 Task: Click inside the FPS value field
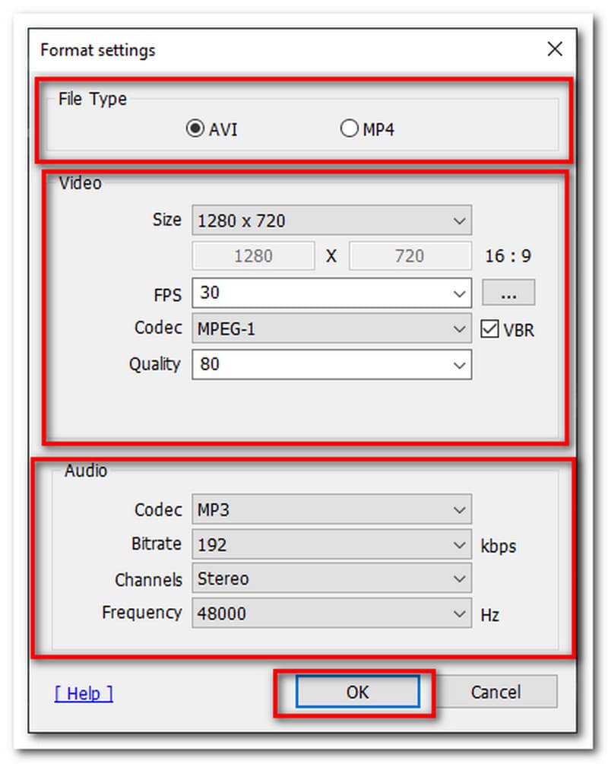pyautogui.click(x=319, y=293)
